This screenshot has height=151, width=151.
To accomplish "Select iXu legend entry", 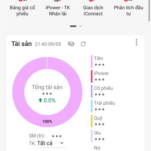I will [x=98, y=136].
